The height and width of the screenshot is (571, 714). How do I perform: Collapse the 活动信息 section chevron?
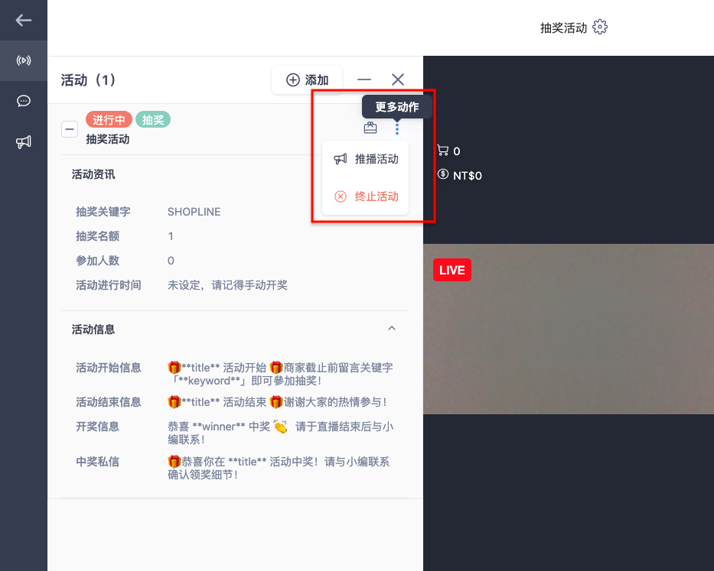pyautogui.click(x=392, y=329)
